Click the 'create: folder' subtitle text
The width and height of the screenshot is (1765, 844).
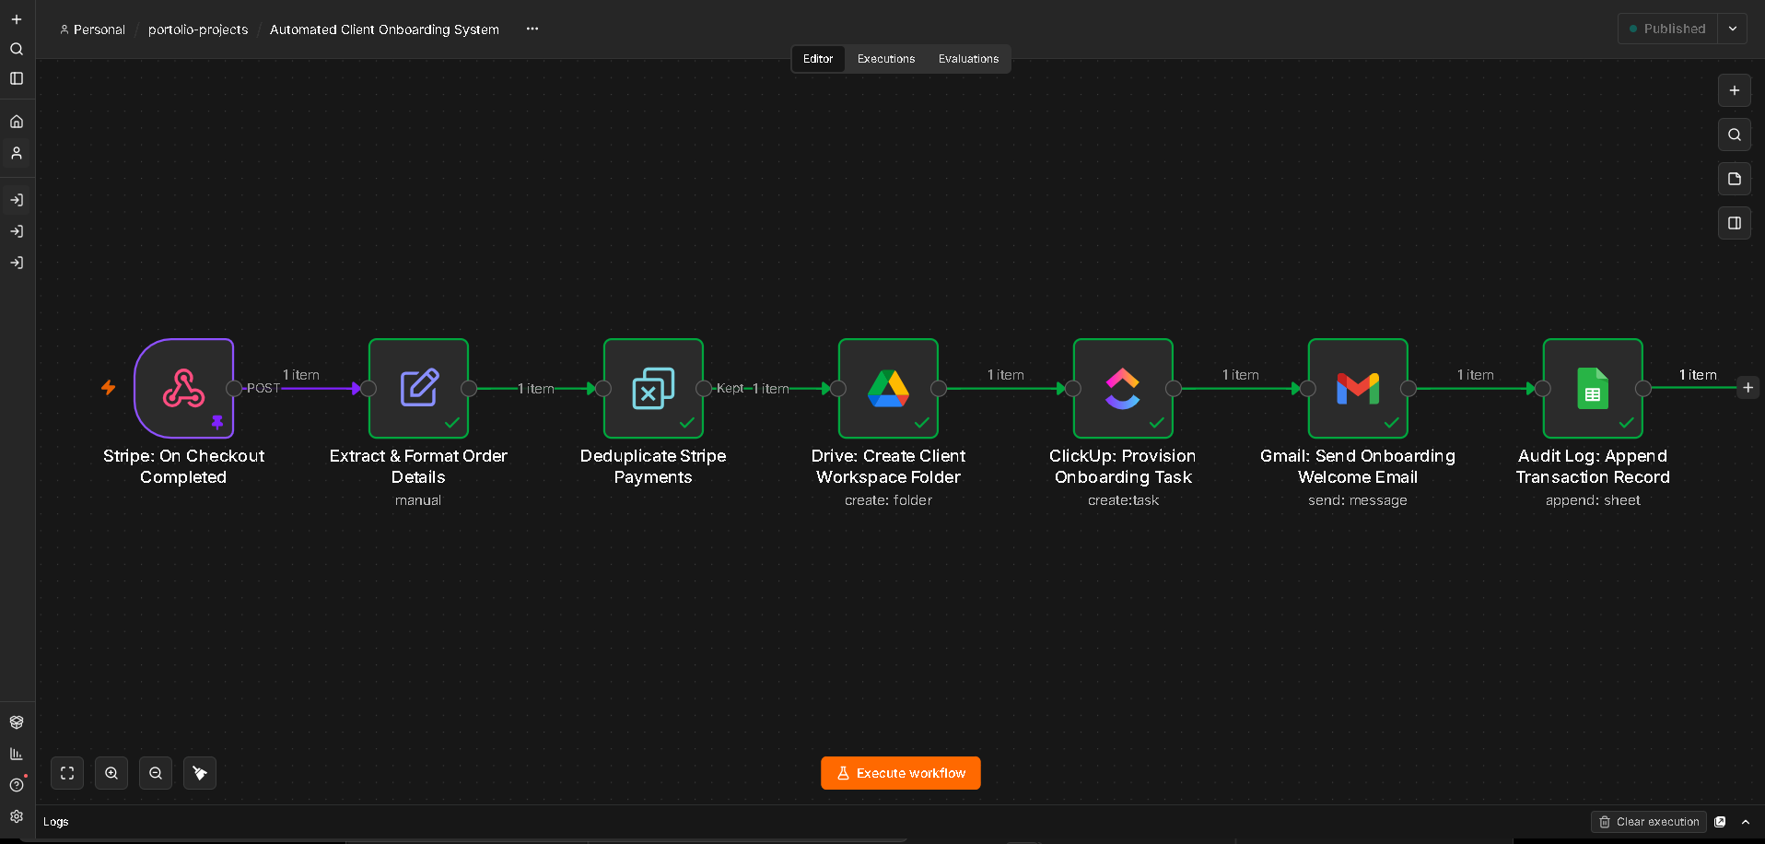tap(888, 500)
